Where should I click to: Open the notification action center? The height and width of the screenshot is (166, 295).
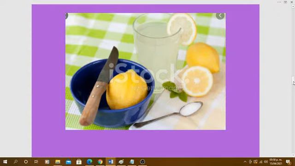[288, 162]
